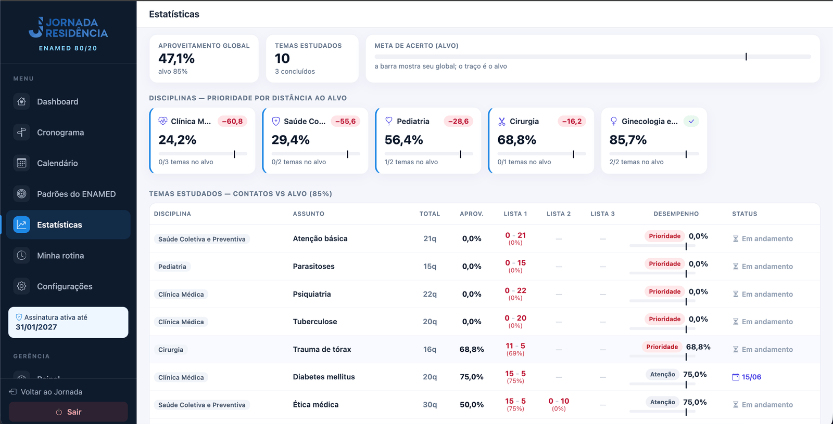
Task: Click the Padrões do ENAMED target icon
Action: (21, 194)
